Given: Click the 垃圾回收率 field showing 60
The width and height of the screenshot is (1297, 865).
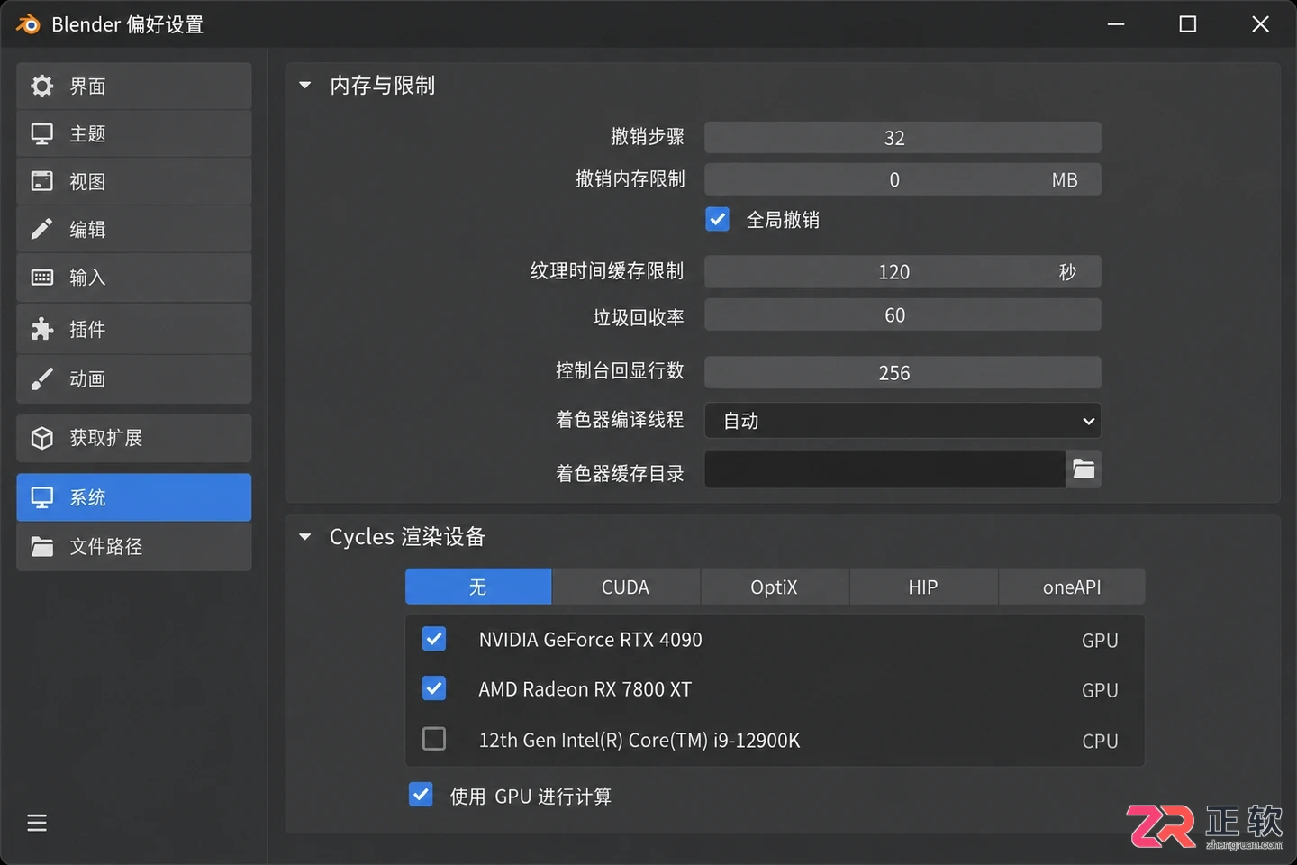Looking at the screenshot, I should pos(902,314).
